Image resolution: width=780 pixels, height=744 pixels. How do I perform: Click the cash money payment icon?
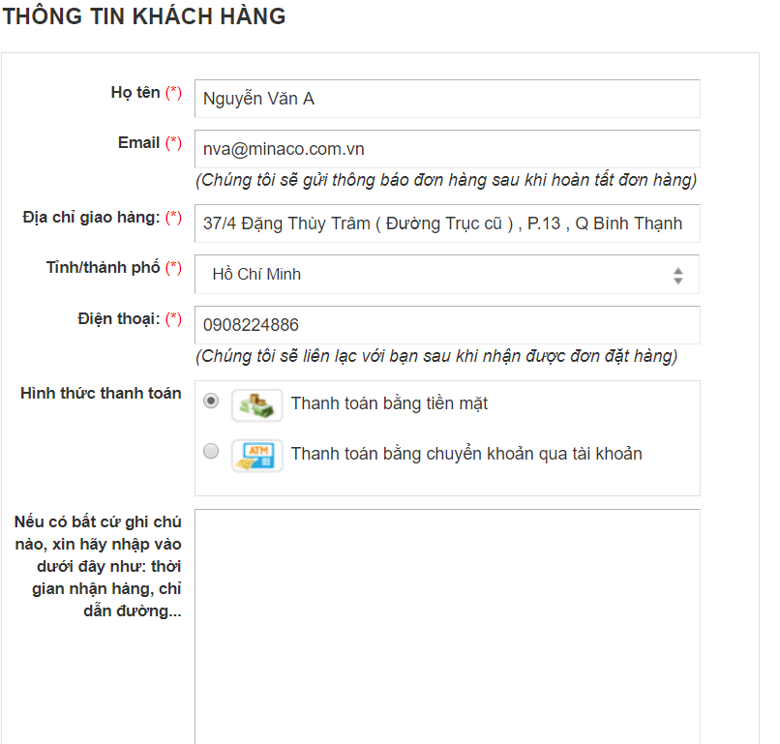(x=257, y=405)
